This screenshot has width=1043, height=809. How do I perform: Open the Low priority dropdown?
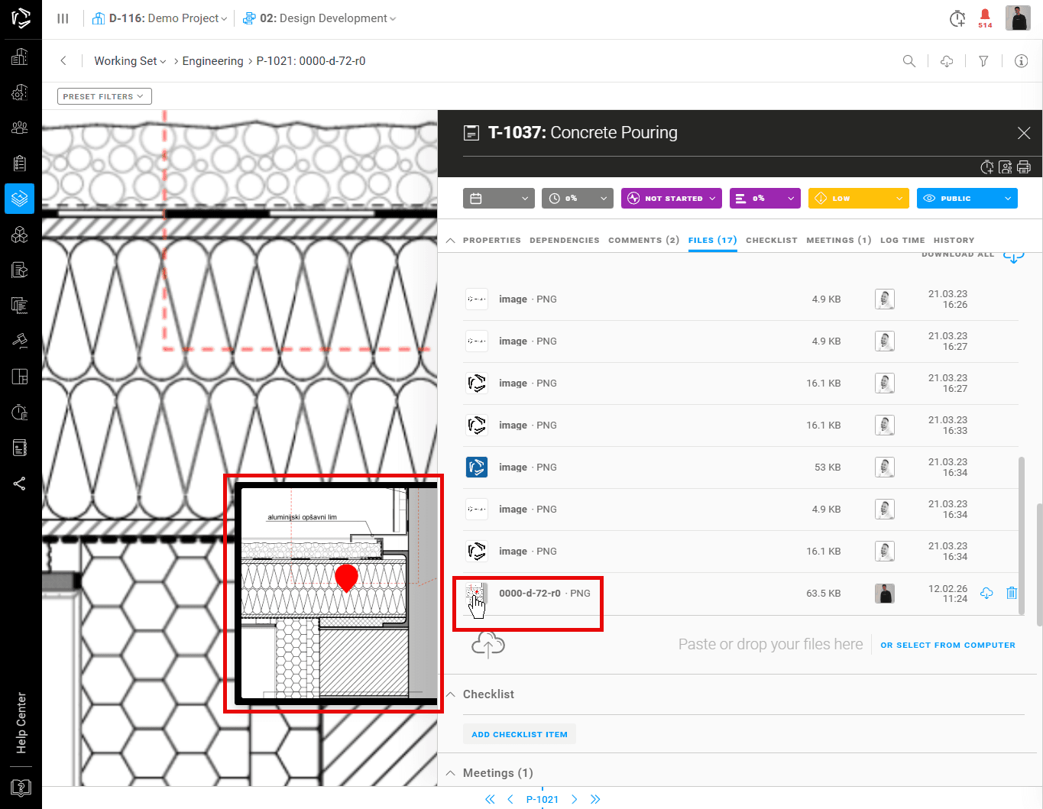858,199
